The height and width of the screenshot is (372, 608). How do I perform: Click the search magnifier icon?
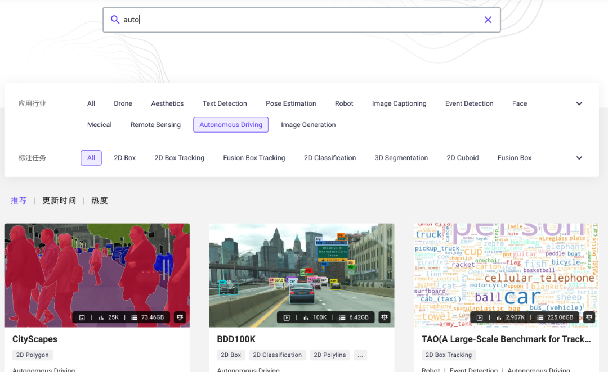coord(115,20)
